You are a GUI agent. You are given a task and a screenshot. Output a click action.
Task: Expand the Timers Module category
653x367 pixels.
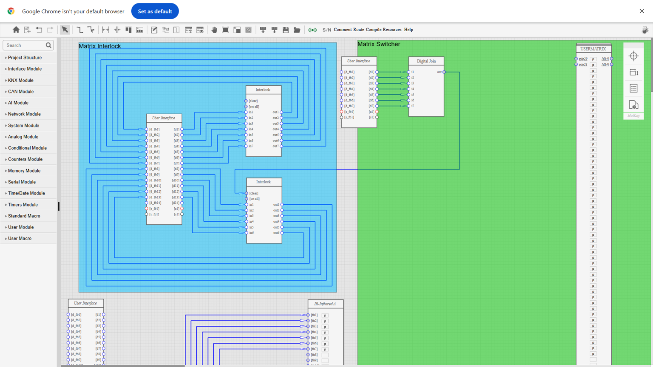tap(23, 205)
